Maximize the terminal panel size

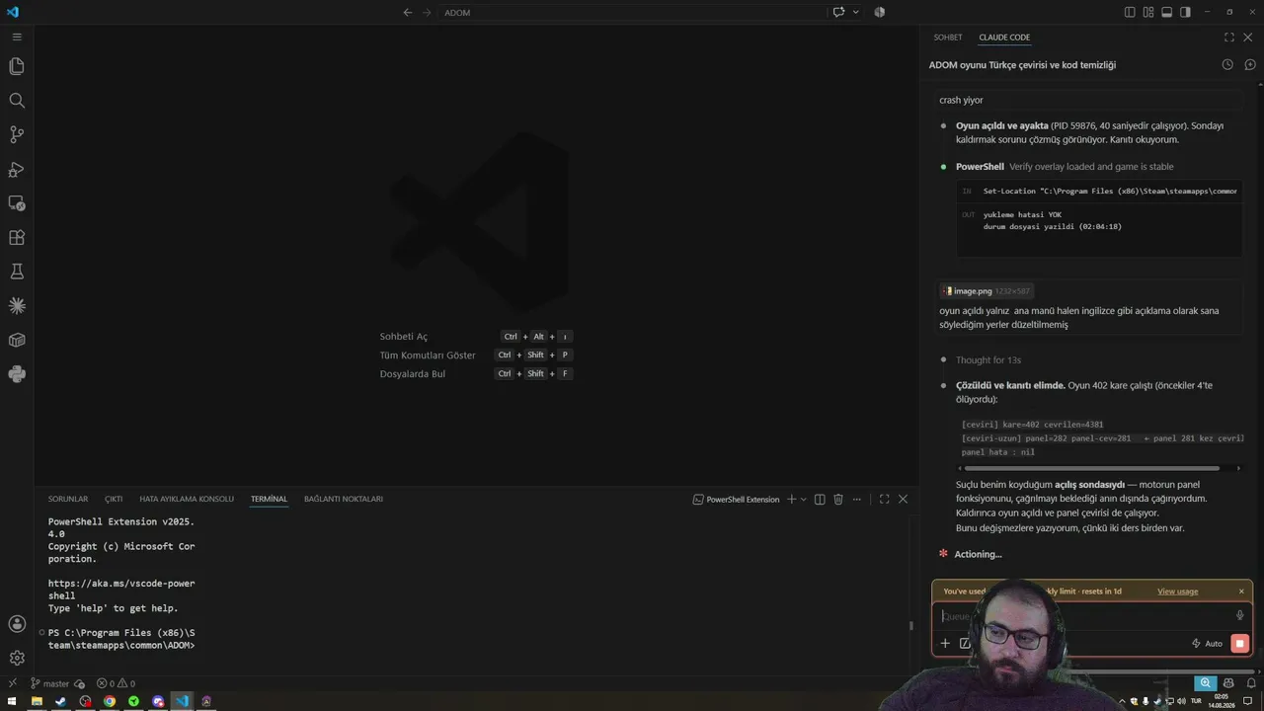point(884,500)
